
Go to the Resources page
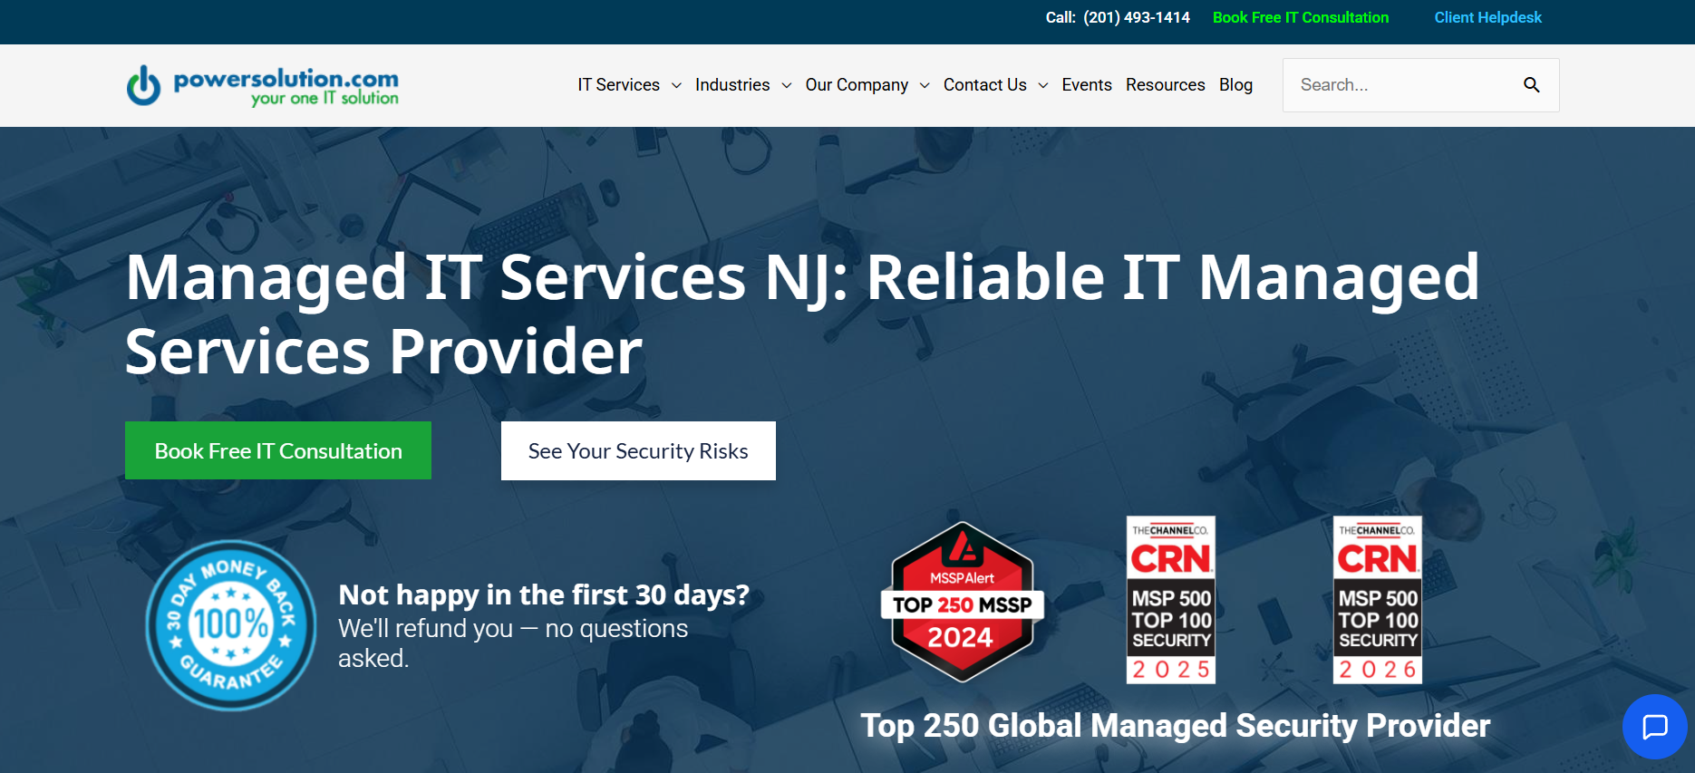click(1165, 84)
